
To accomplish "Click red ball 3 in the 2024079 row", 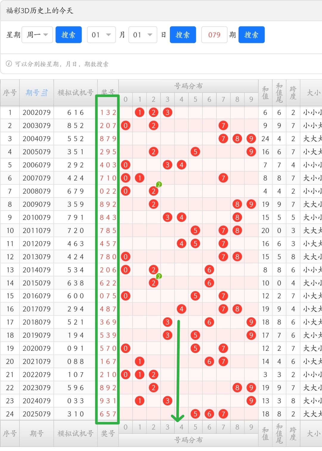I will [168, 401].
